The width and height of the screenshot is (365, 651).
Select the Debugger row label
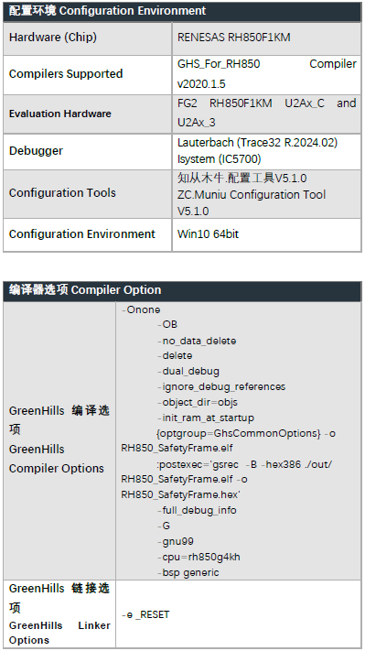click(36, 151)
